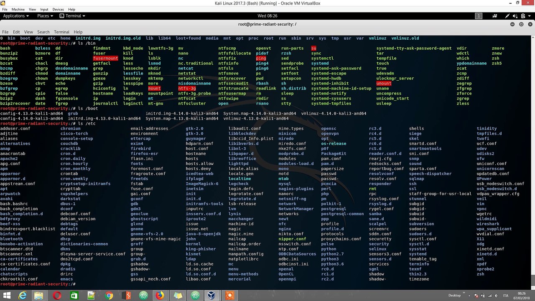
Task: Launch Google Chrome from the taskbar
Action: pyautogui.click(x=109, y=296)
